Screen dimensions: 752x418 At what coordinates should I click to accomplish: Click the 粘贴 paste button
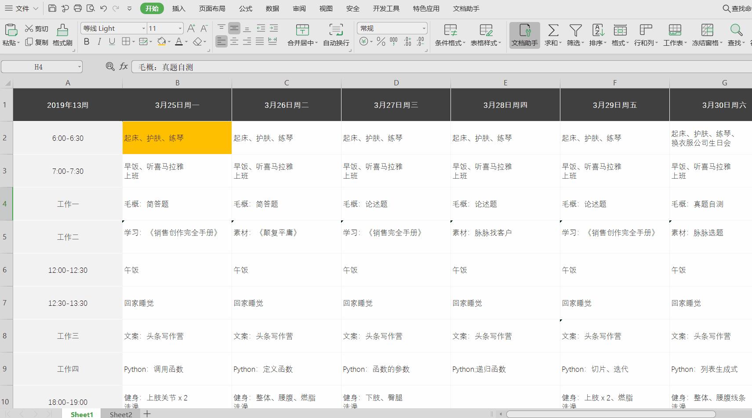(x=11, y=35)
